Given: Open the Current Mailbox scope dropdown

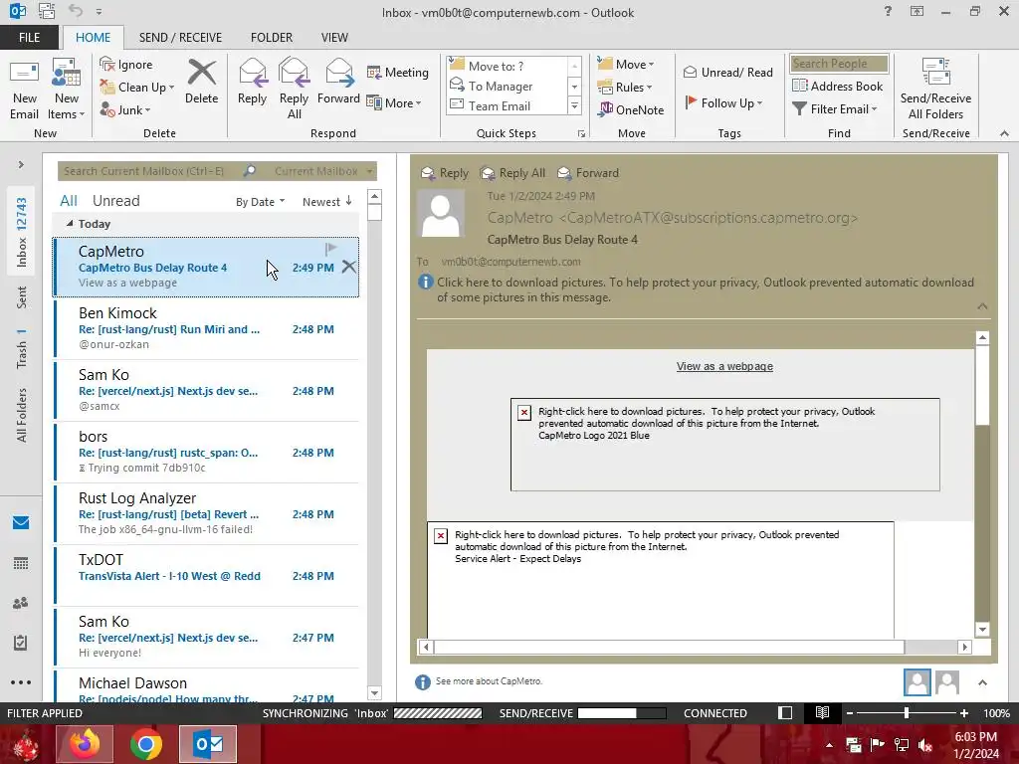Looking at the screenshot, I should coord(323,171).
